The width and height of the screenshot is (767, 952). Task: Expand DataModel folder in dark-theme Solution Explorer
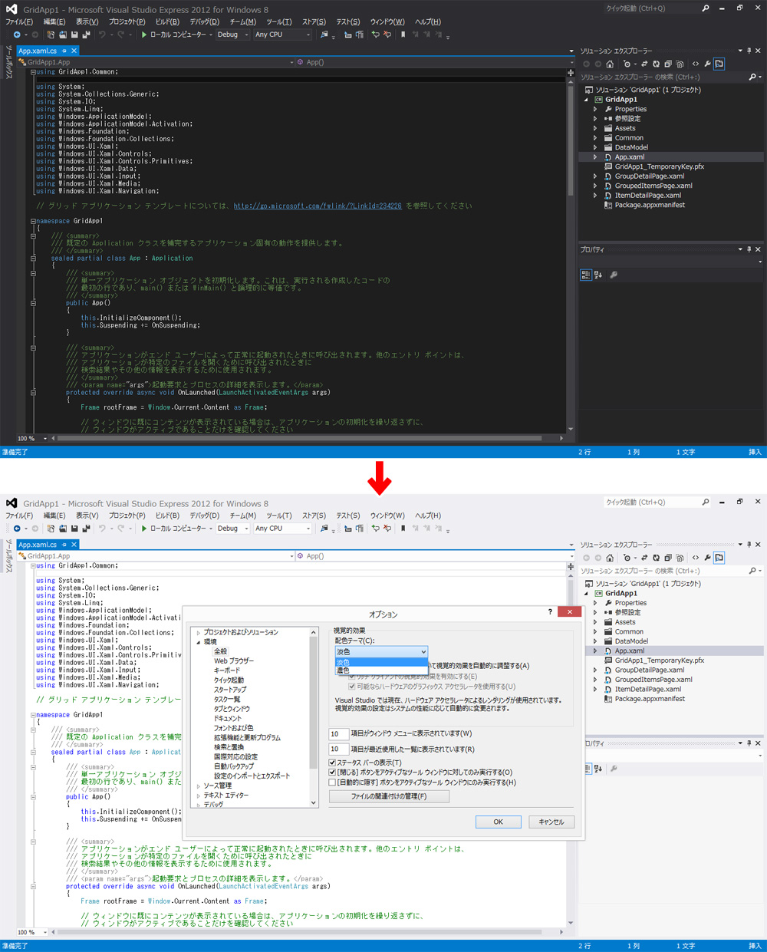[595, 147]
